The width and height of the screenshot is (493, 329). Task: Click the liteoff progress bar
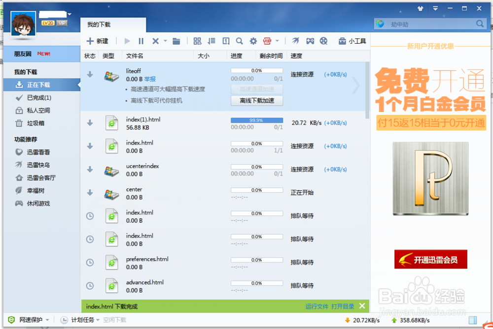click(257, 70)
